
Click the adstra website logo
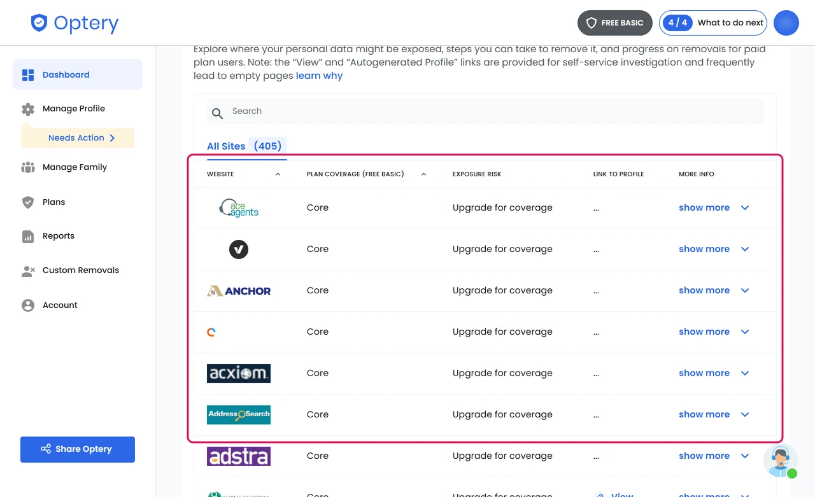pos(239,456)
